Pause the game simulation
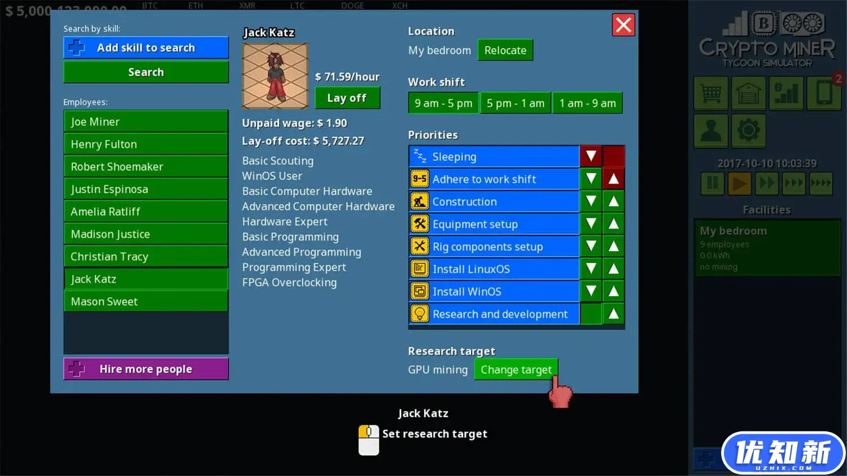Viewport: 847px width, 476px height. [x=713, y=184]
